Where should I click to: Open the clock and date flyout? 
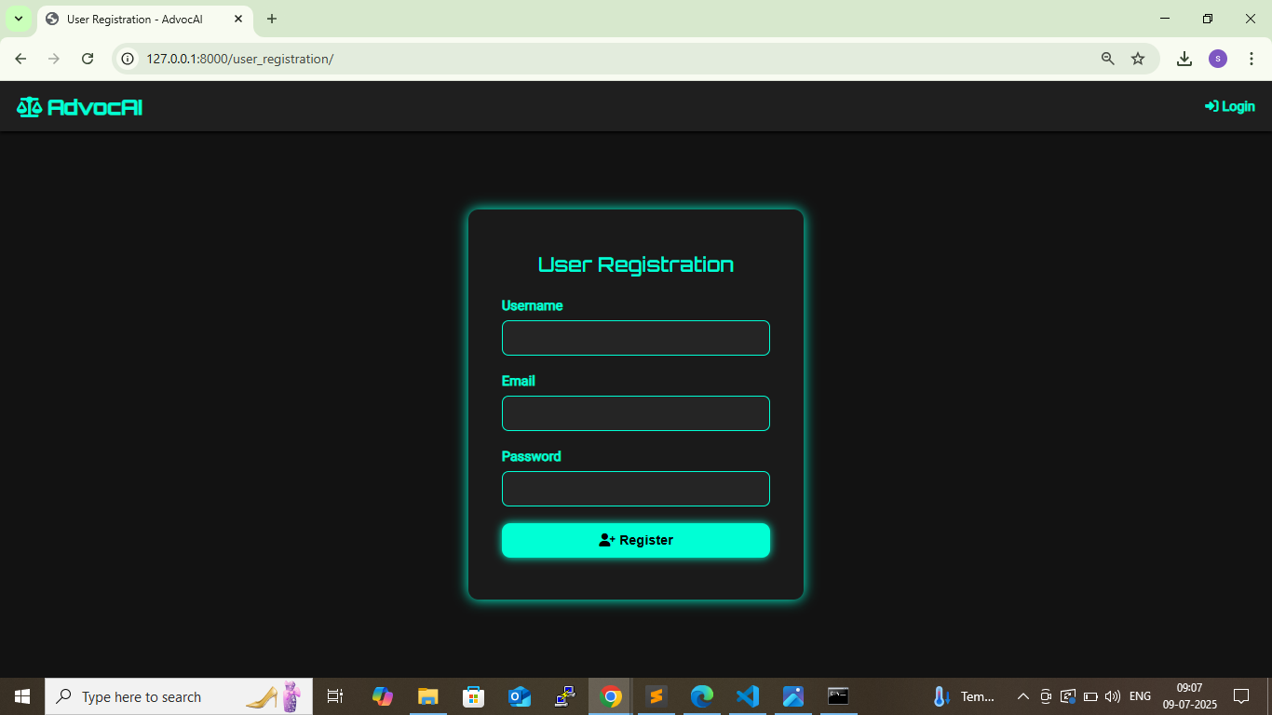pos(1189,696)
